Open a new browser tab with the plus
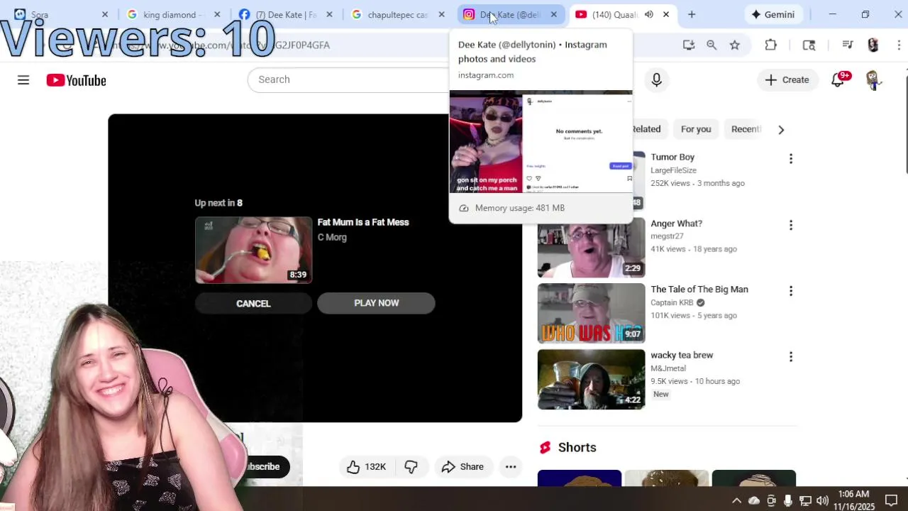908x511 pixels. pos(692,14)
